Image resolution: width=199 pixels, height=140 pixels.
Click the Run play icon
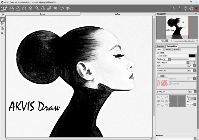pyautogui.click(x=173, y=8)
